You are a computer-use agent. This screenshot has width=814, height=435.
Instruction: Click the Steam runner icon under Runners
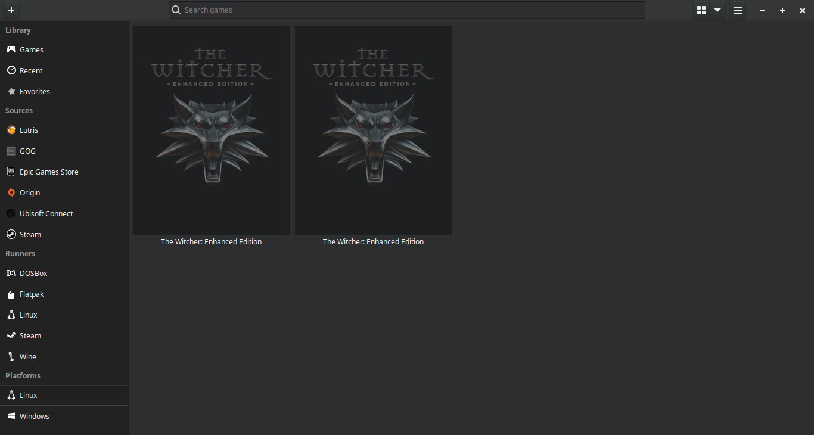11,335
